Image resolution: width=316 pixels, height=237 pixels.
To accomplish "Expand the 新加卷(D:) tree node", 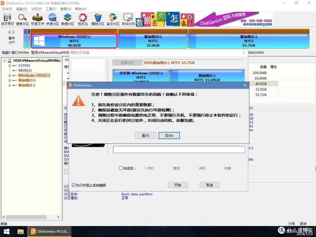I will point(10,80).
